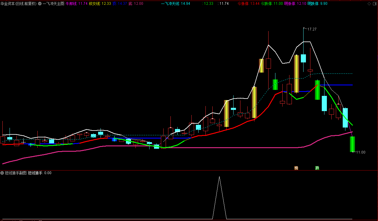378x221 pixels.
Task: Click the 华金资本(日线.前复权) title
Action: click(x=19, y=4)
